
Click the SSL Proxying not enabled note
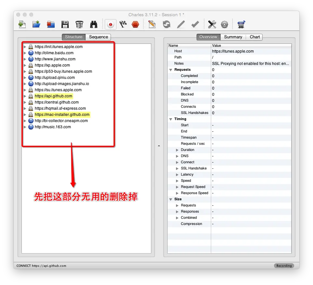click(250, 64)
